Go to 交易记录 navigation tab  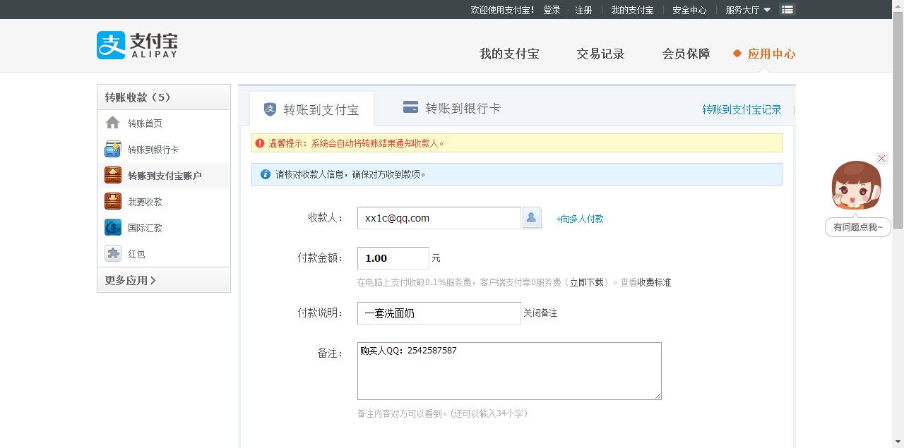[600, 54]
